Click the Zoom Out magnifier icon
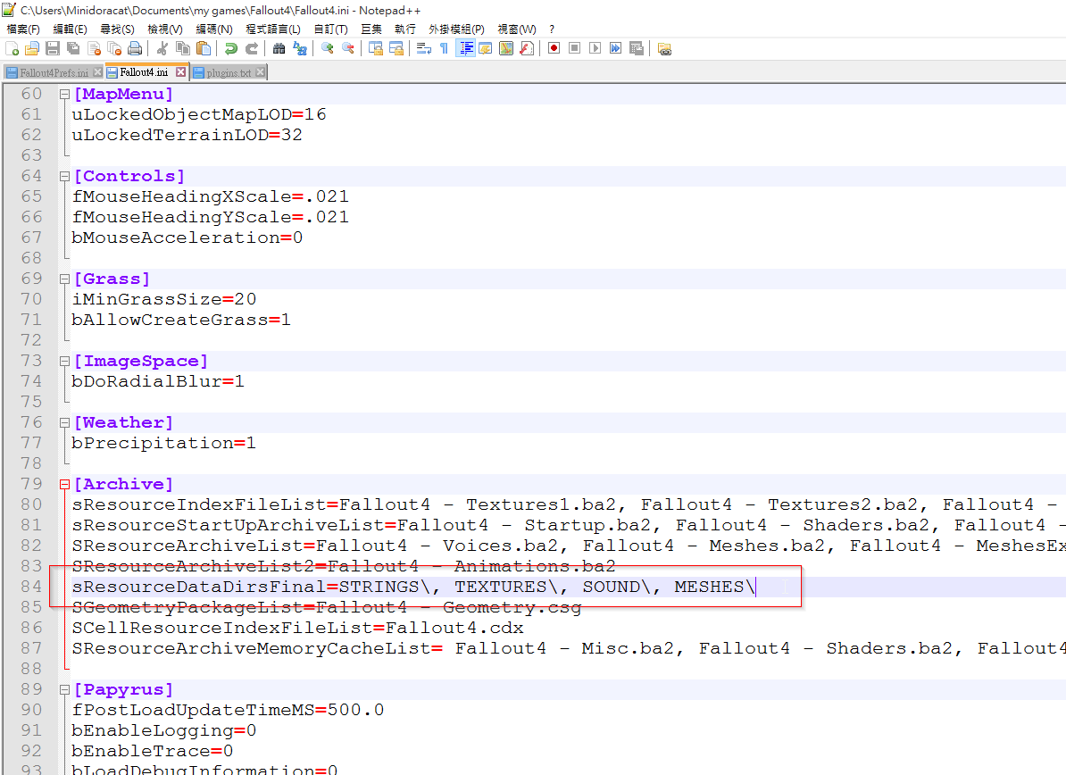The width and height of the screenshot is (1066, 775). [x=348, y=48]
